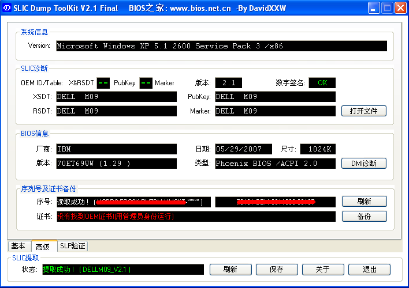Click the 保存 button
The image size is (409, 288).
tap(277, 270)
